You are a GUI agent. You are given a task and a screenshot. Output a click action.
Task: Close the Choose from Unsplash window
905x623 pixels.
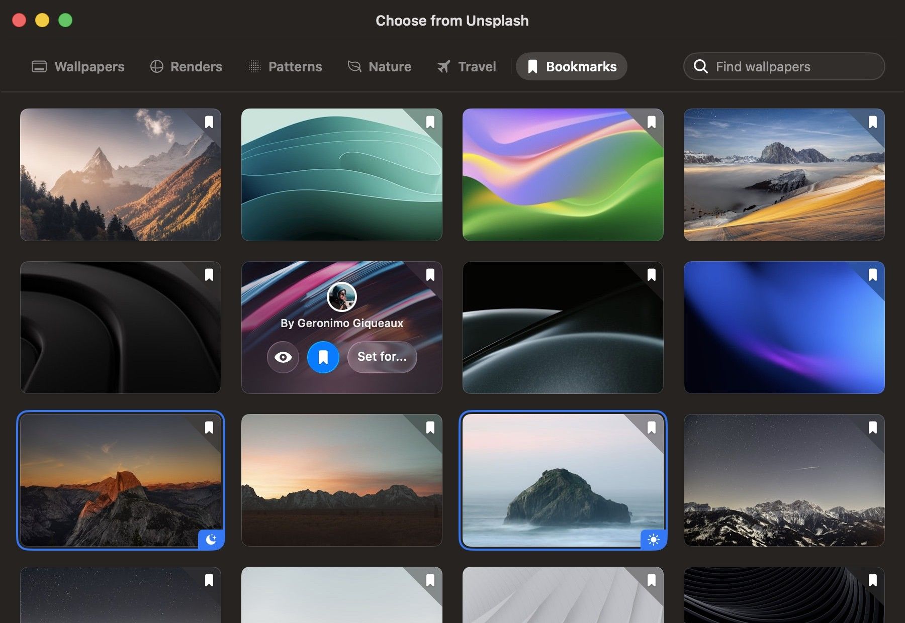tap(19, 20)
